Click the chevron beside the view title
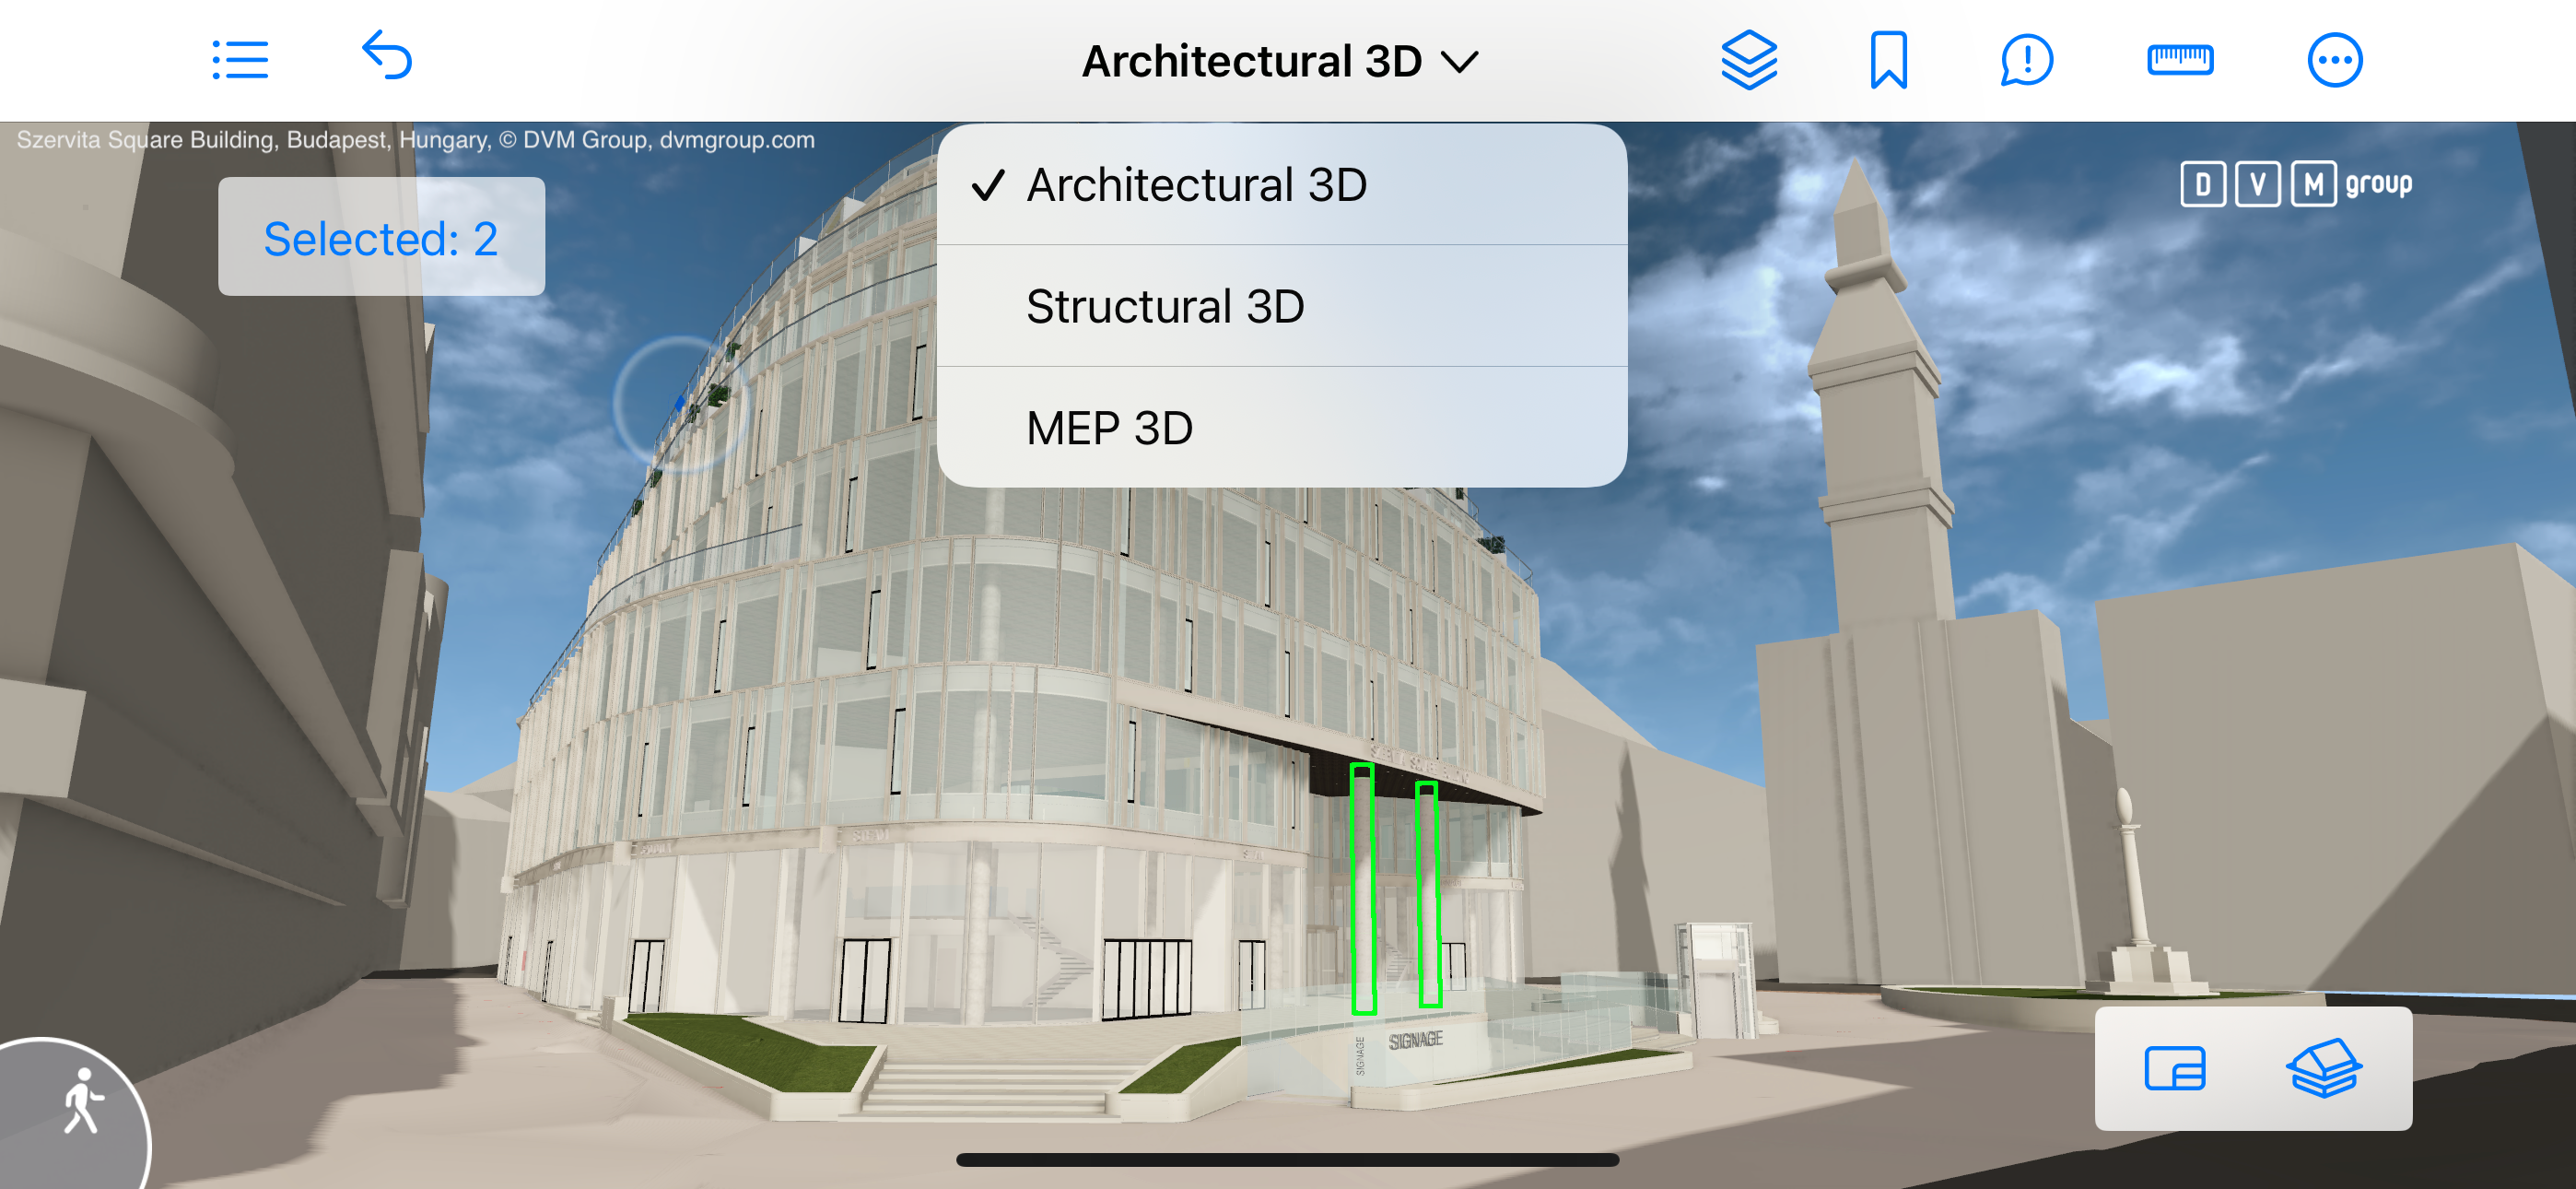 tap(1459, 63)
